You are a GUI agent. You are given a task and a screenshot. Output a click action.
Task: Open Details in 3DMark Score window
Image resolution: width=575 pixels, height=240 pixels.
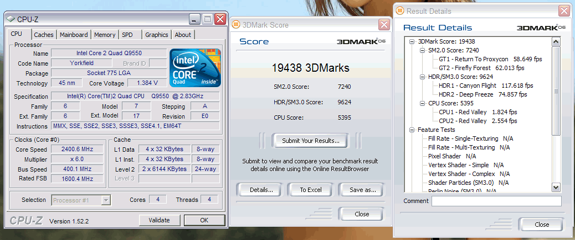coord(261,190)
